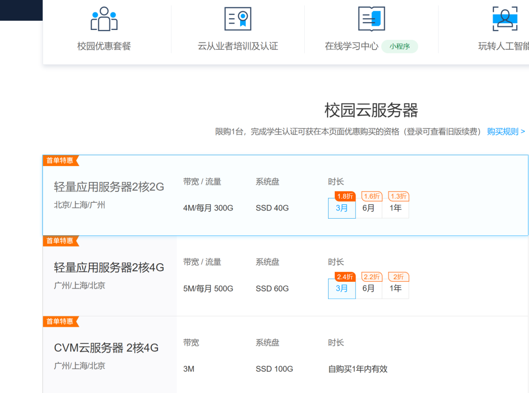Click 4M/每月 300G bandwidth value
The width and height of the screenshot is (529, 393).
pyautogui.click(x=208, y=208)
